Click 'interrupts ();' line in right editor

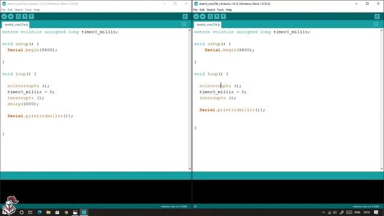(218, 98)
